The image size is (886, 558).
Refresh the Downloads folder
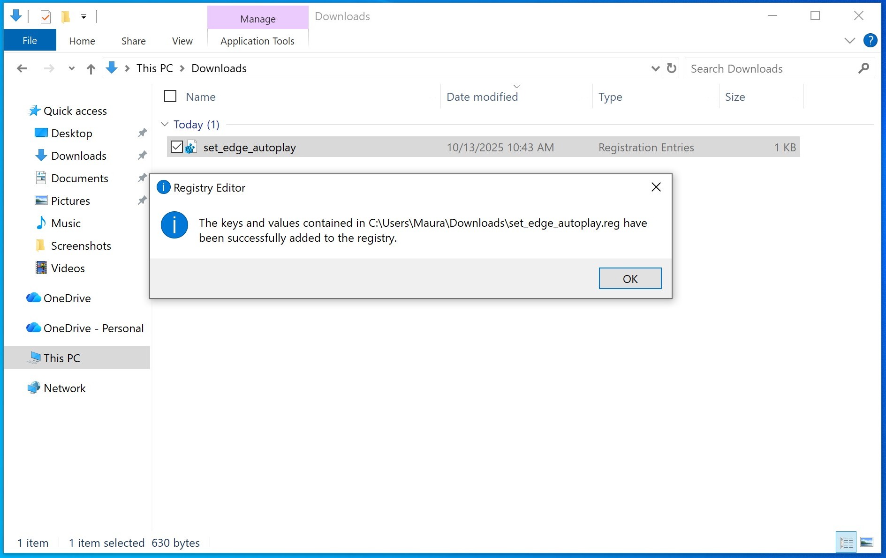(672, 68)
